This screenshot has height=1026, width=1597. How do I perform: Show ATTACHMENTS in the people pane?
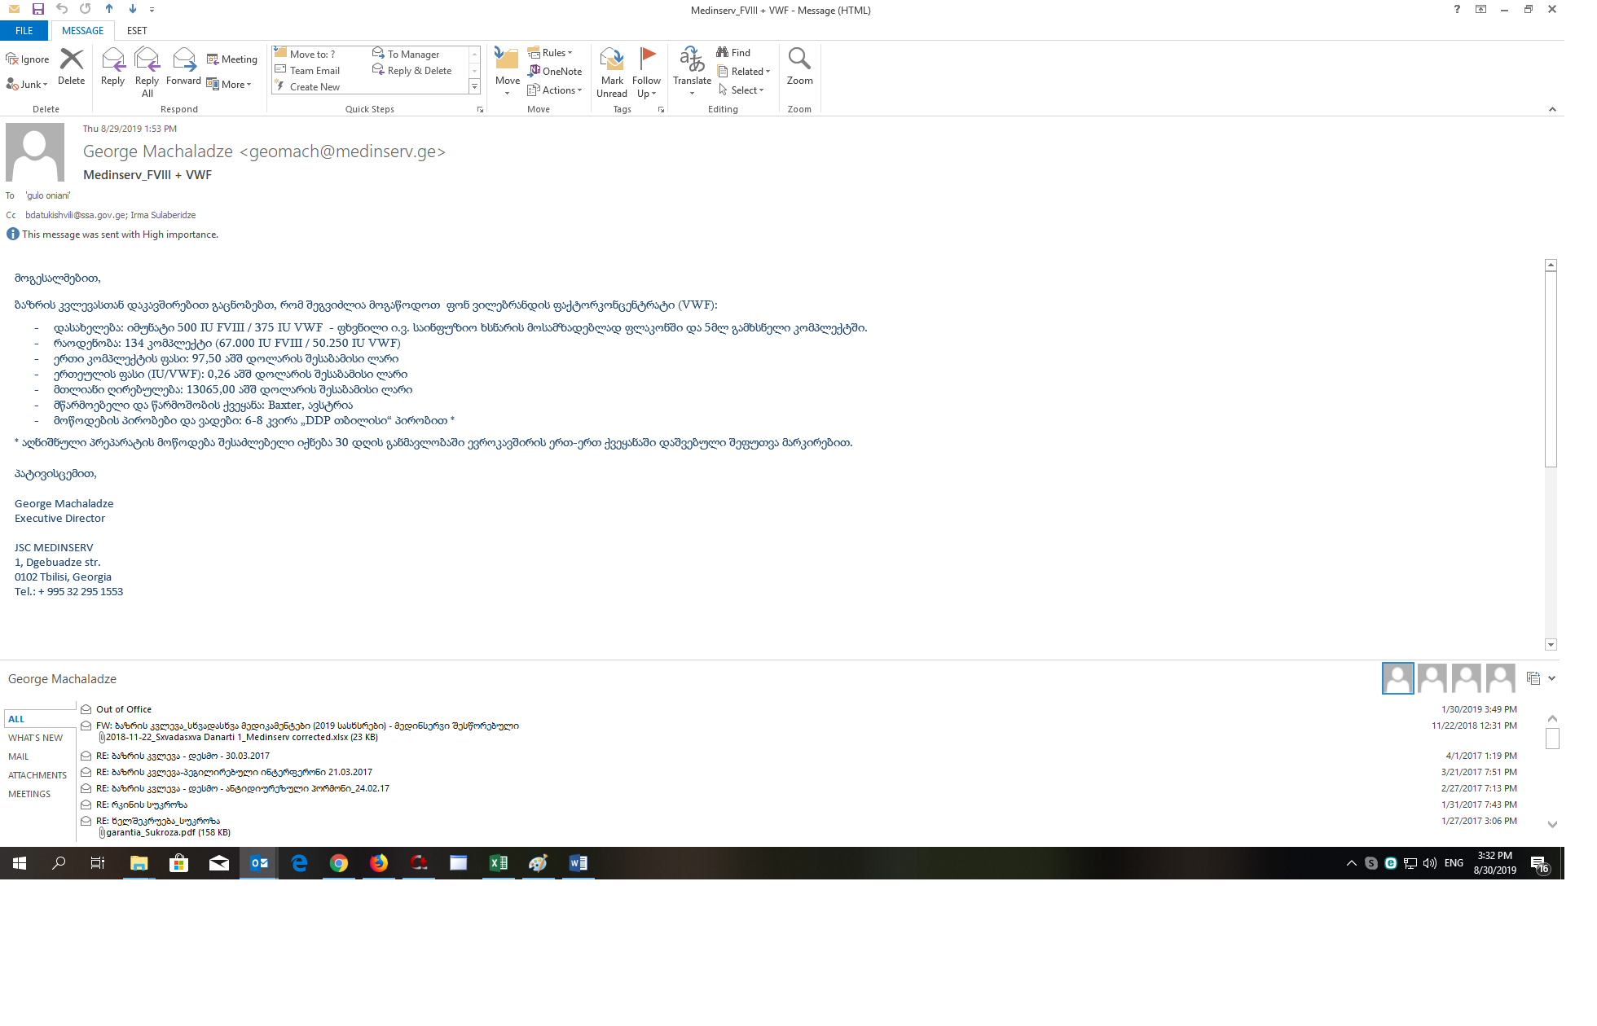point(37,775)
